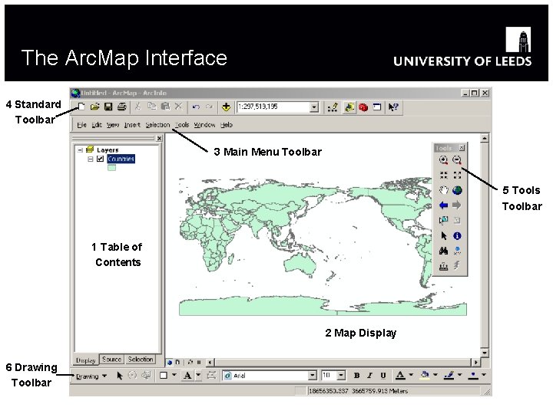Screen dimensions: 553x414
Task: Toggle Italic text formatting
Action: tap(369, 376)
